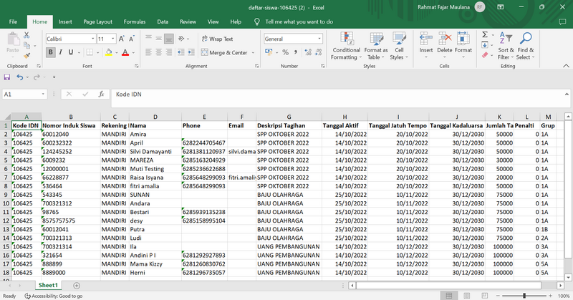Toggle Italic formatting
Screen dimensions: 573x300
[x=60, y=52]
